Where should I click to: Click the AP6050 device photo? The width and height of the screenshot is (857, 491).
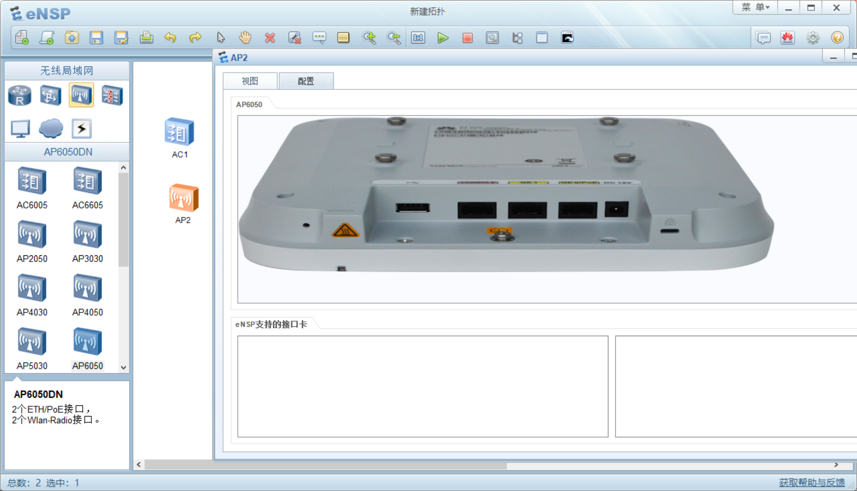(507, 194)
